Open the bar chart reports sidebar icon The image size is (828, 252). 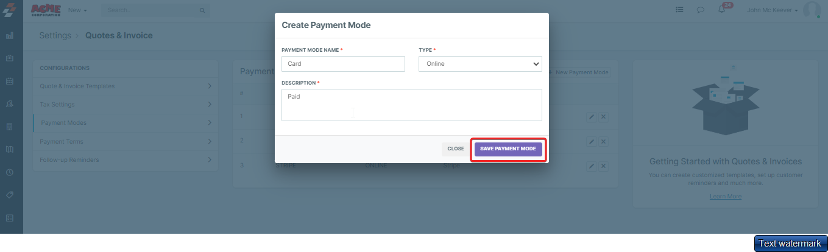click(x=10, y=36)
